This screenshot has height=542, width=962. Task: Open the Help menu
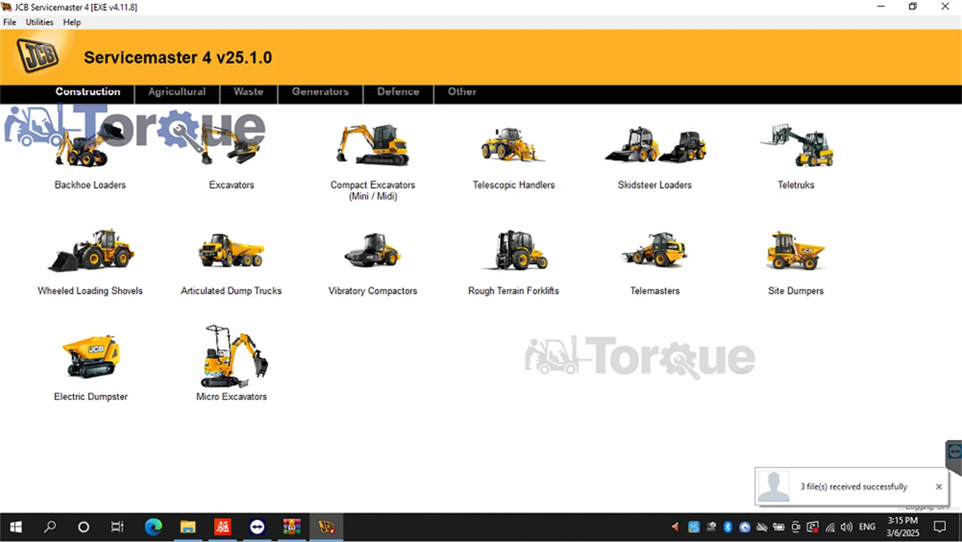coord(72,22)
